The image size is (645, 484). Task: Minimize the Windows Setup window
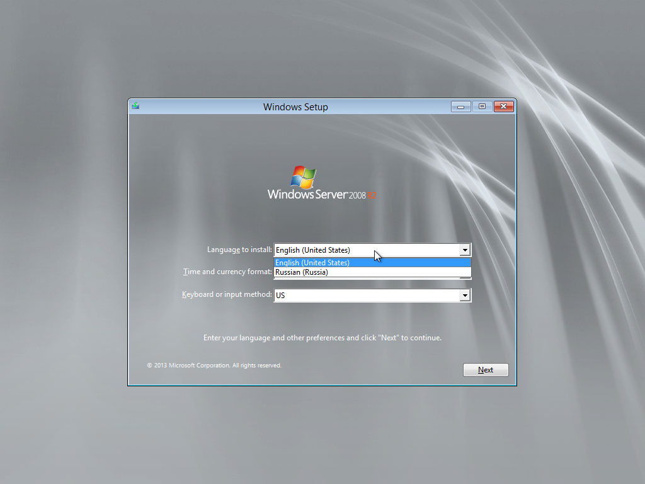460,107
